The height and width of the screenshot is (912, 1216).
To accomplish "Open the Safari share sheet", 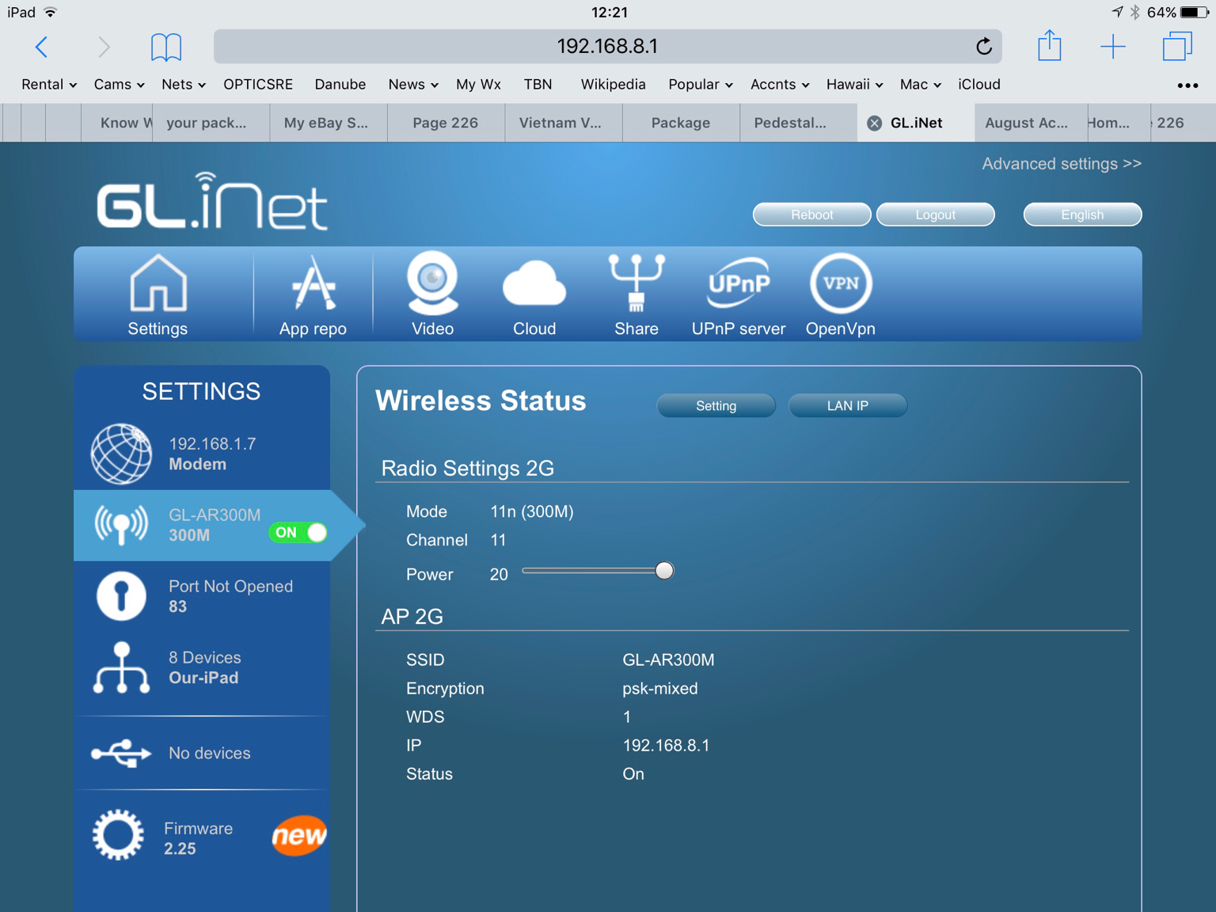I will [1050, 45].
